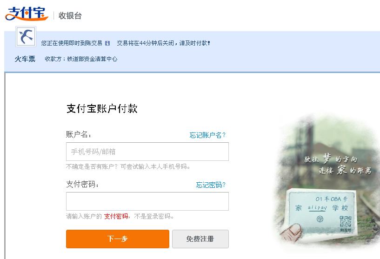
Task: Click the 收款方 铁道部资金清算中心 text
Action: [81, 59]
